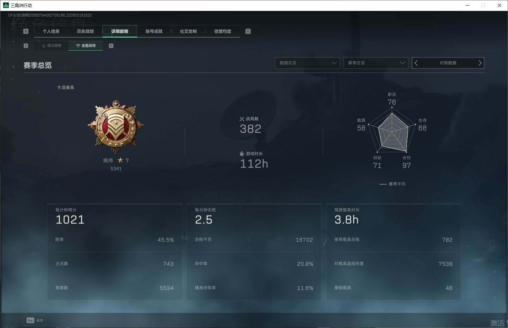
Task: Click the D key next-mode icon
Action: tap(111, 46)
